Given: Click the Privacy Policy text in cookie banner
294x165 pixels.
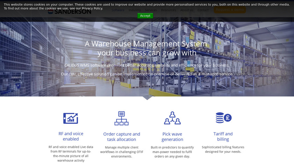Looking at the screenshot, I should coord(92,8).
